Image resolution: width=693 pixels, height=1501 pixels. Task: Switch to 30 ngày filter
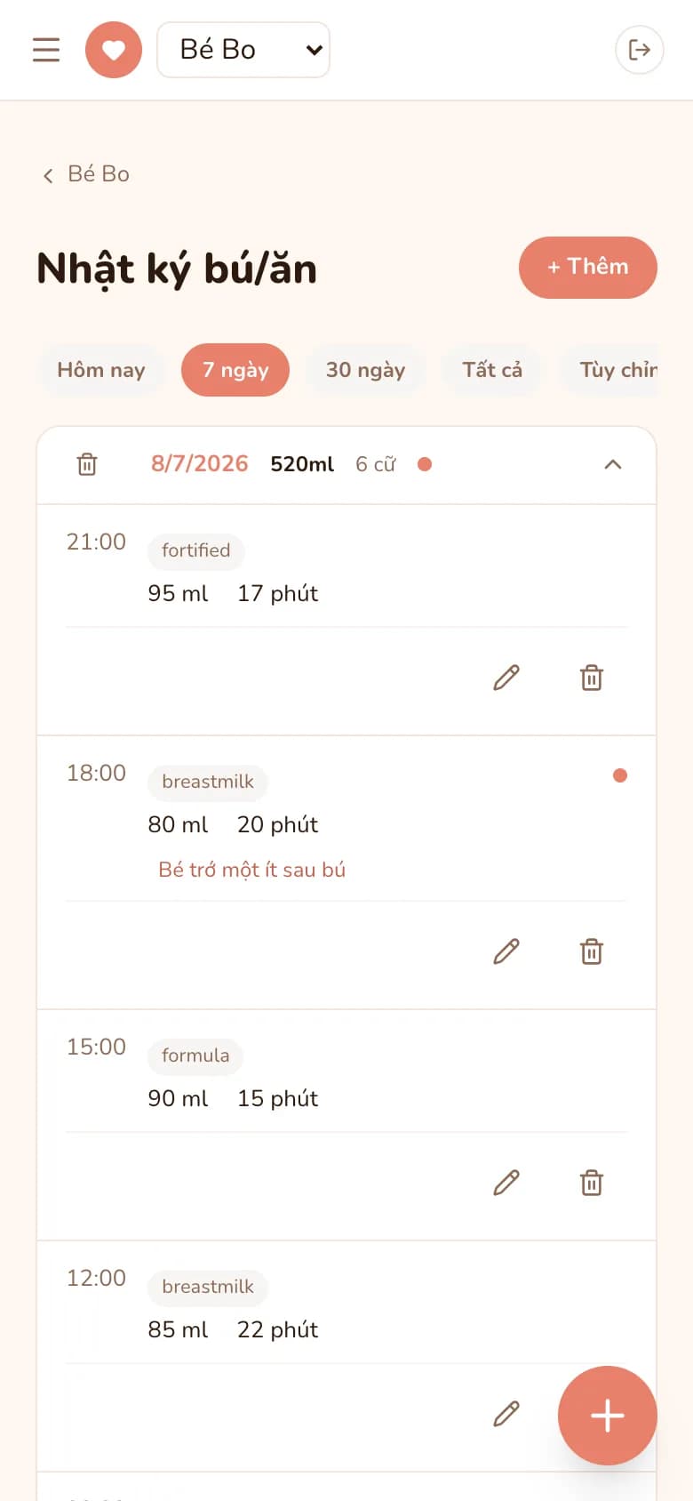(365, 370)
